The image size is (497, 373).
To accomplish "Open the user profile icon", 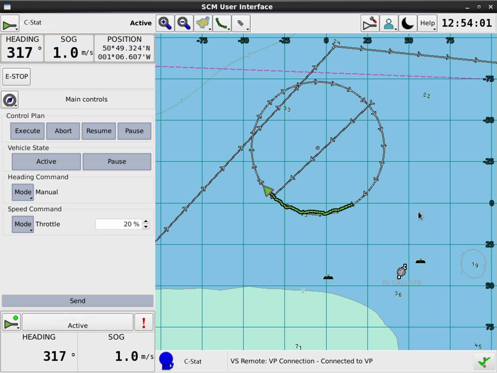I will (x=389, y=23).
